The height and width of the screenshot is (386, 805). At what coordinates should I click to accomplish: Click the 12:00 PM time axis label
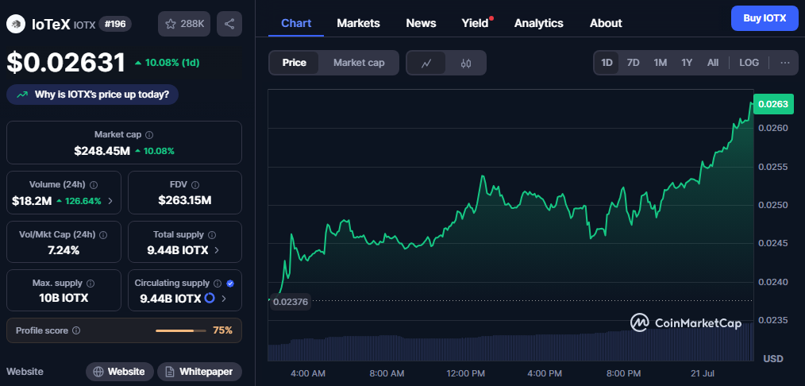click(x=465, y=373)
